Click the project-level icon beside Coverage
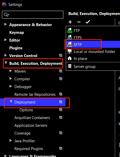Image resolution: width=120 pixels, height=157 pixels. [61, 133]
